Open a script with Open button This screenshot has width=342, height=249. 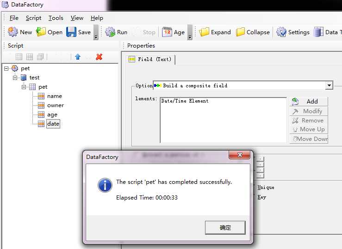pyautogui.click(x=49, y=32)
